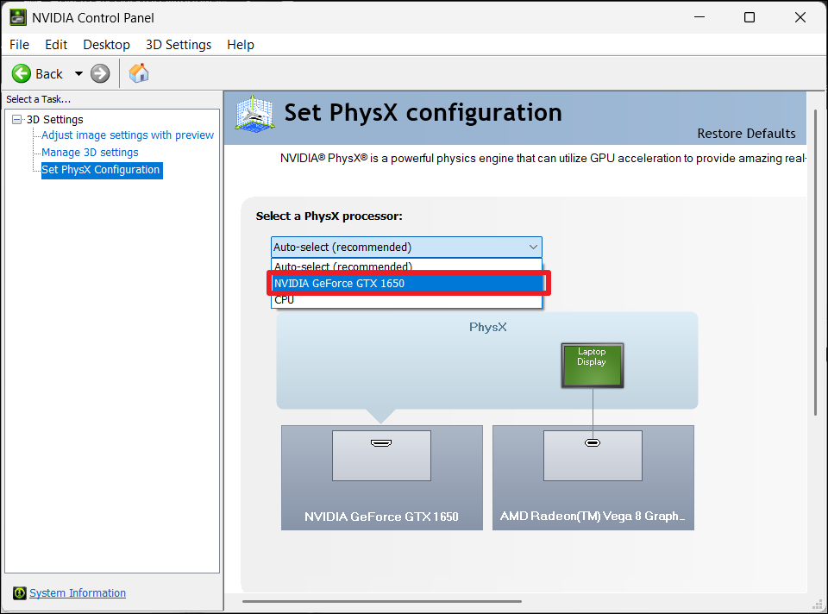Click the Forward arrow icon in toolbar

pos(100,74)
